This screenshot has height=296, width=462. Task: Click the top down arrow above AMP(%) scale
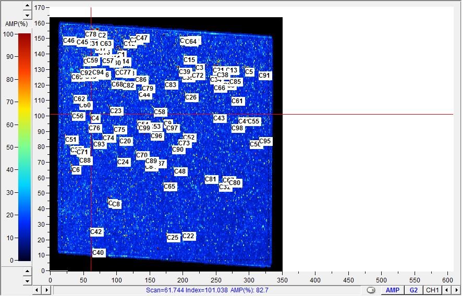click(28, 16)
